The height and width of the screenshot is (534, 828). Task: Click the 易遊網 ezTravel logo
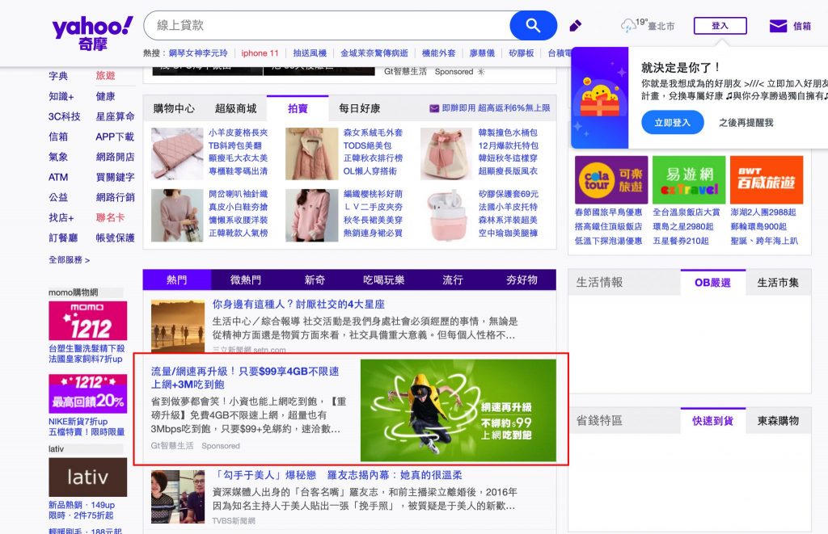pos(689,180)
